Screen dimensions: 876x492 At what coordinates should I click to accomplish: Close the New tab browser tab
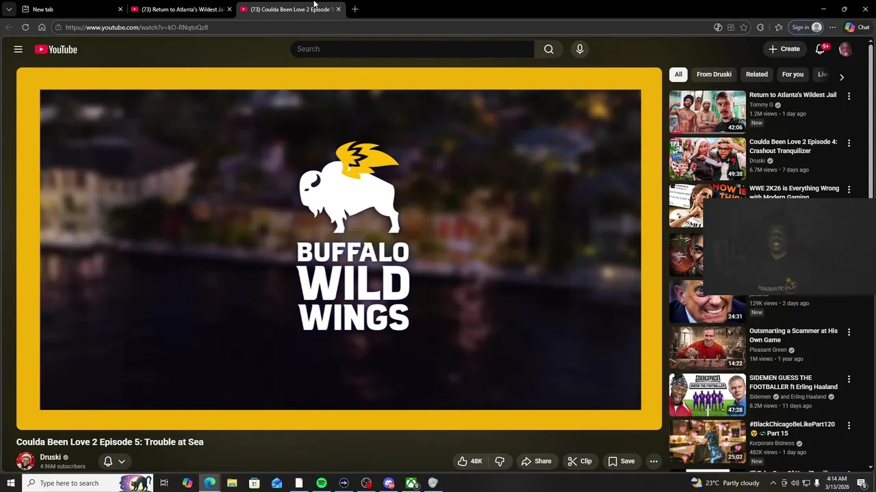pos(120,9)
